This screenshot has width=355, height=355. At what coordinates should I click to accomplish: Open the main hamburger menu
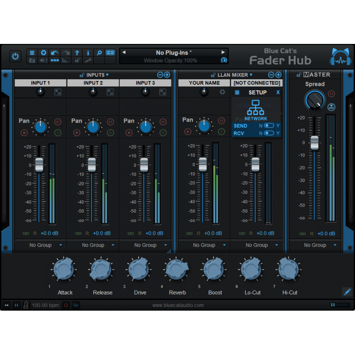coord(32,52)
